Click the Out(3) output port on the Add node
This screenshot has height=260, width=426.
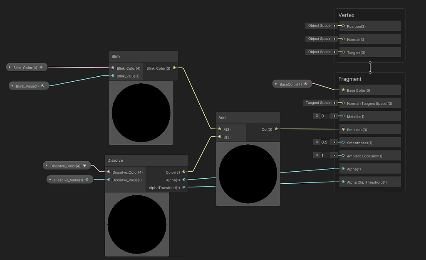tap(276, 129)
